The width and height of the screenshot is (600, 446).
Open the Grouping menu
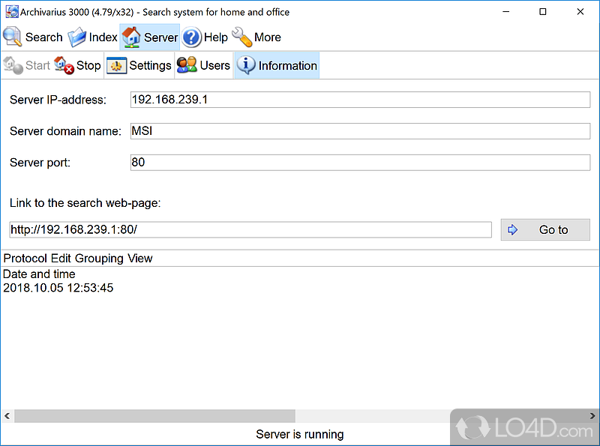click(x=99, y=259)
